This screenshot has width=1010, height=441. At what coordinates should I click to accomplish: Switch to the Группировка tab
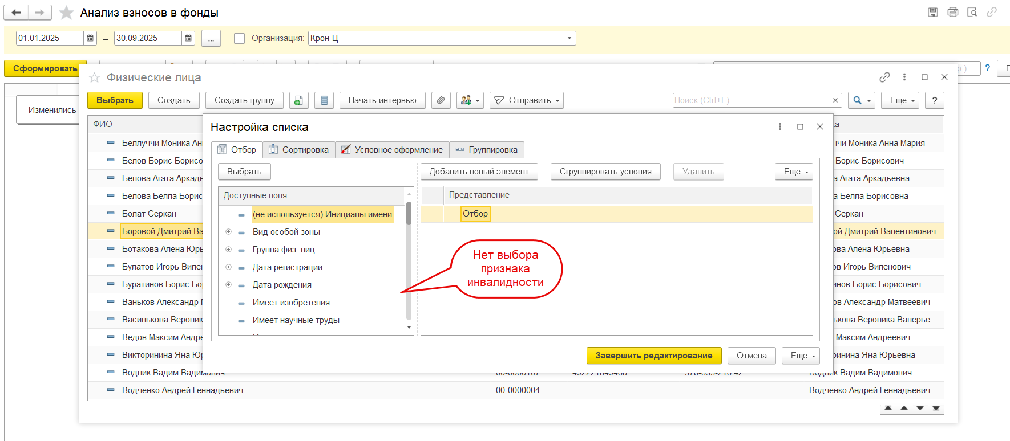487,150
